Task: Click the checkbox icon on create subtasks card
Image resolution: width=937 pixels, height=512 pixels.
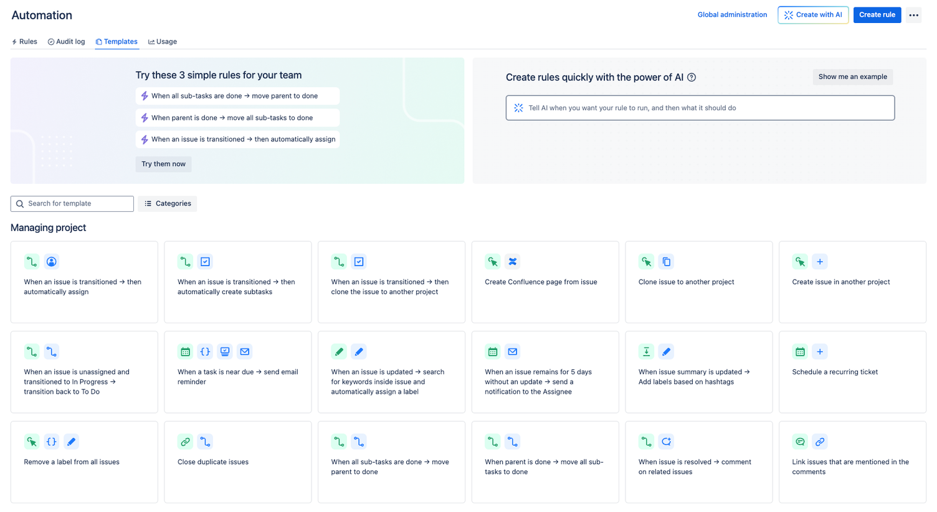Action: [205, 262]
